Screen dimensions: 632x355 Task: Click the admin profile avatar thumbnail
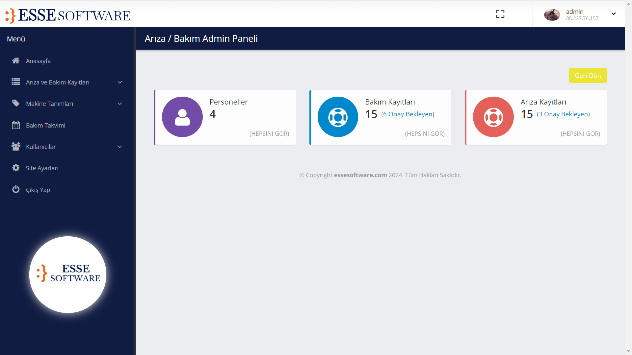click(552, 14)
